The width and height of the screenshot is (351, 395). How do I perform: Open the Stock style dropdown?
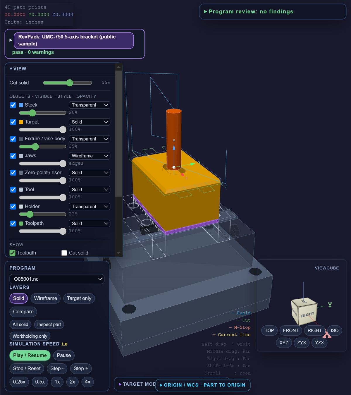90,105
